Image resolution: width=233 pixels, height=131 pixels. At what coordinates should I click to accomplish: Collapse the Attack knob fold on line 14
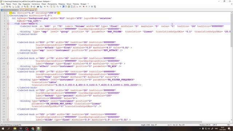click(x=8, y=48)
